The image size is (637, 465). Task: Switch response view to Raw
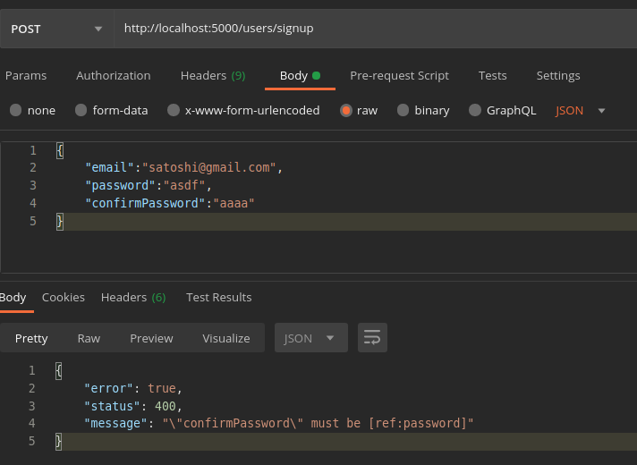point(89,338)
